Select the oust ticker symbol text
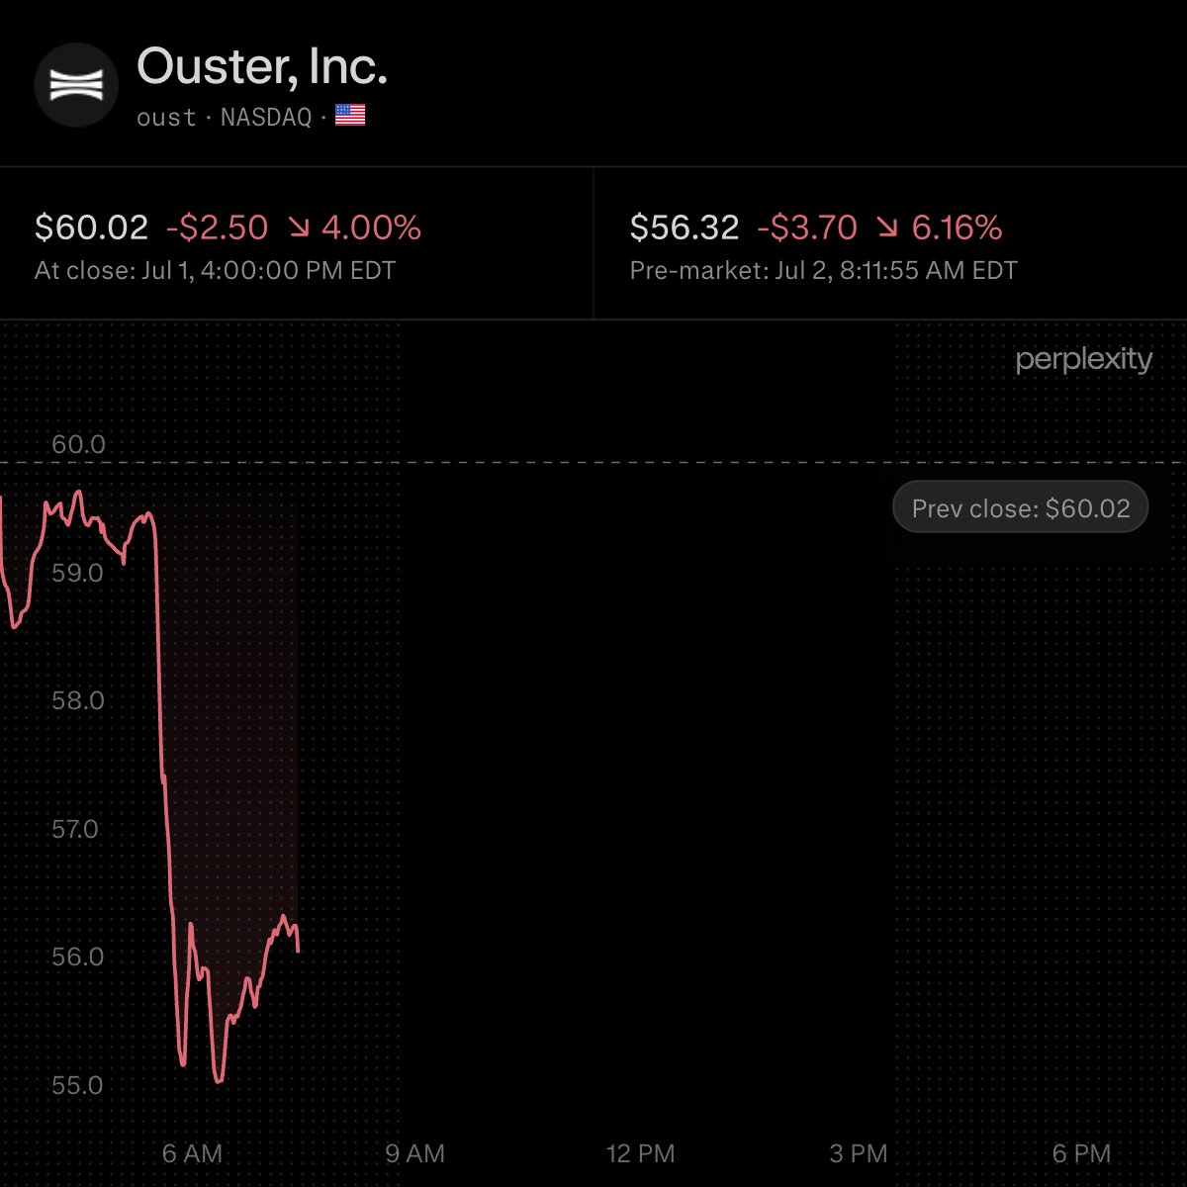The height and width of the screenshot is (1187, 1187). point(166,118)
